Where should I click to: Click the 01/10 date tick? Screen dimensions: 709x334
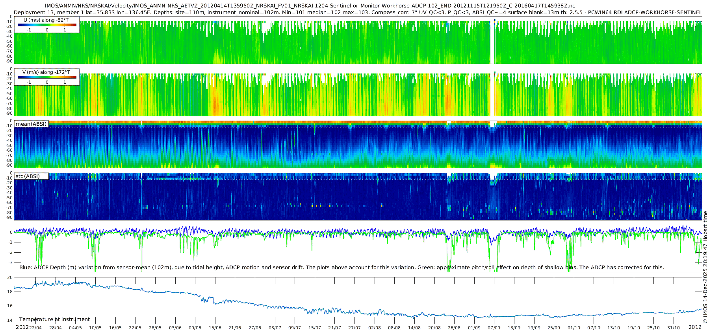pyautogui.click(x=574, y=328)
